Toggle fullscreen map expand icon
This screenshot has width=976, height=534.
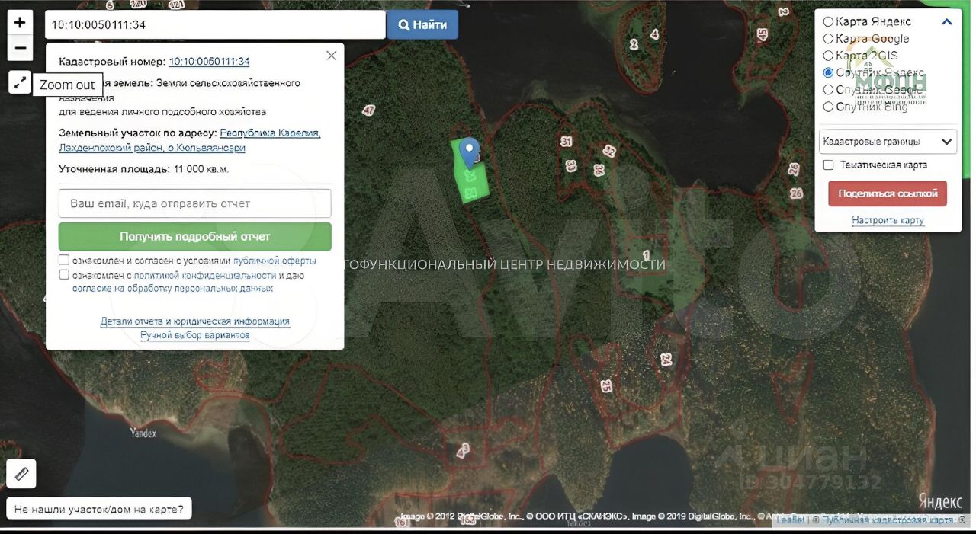20,82
